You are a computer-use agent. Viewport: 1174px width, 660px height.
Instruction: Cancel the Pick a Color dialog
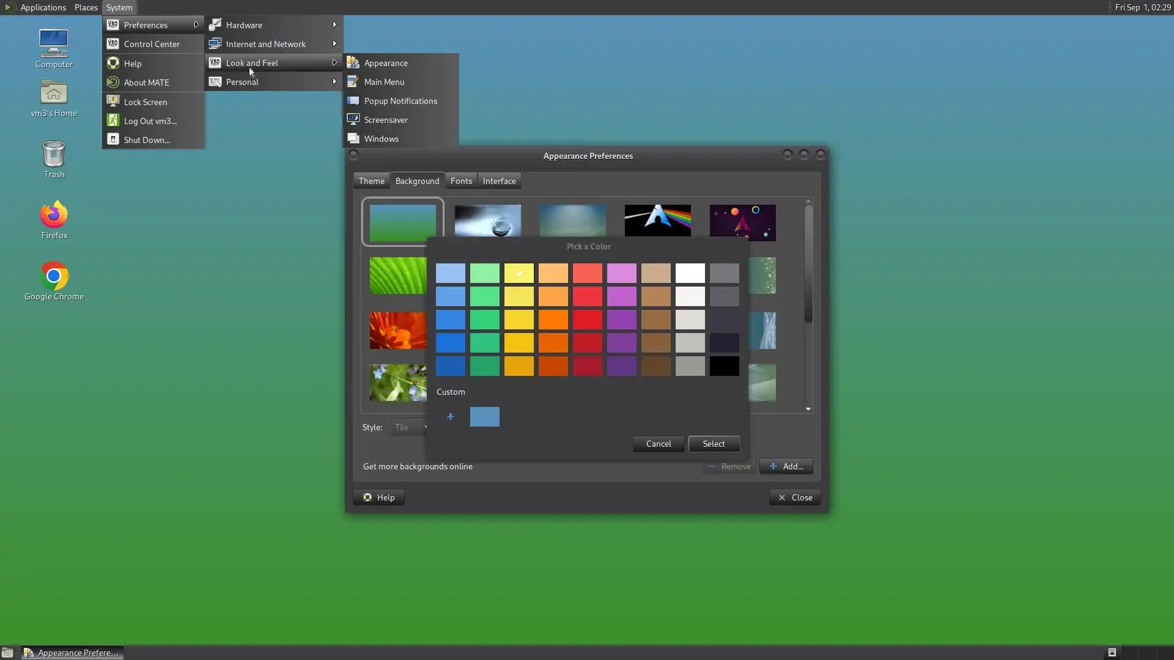click(659, 444)
